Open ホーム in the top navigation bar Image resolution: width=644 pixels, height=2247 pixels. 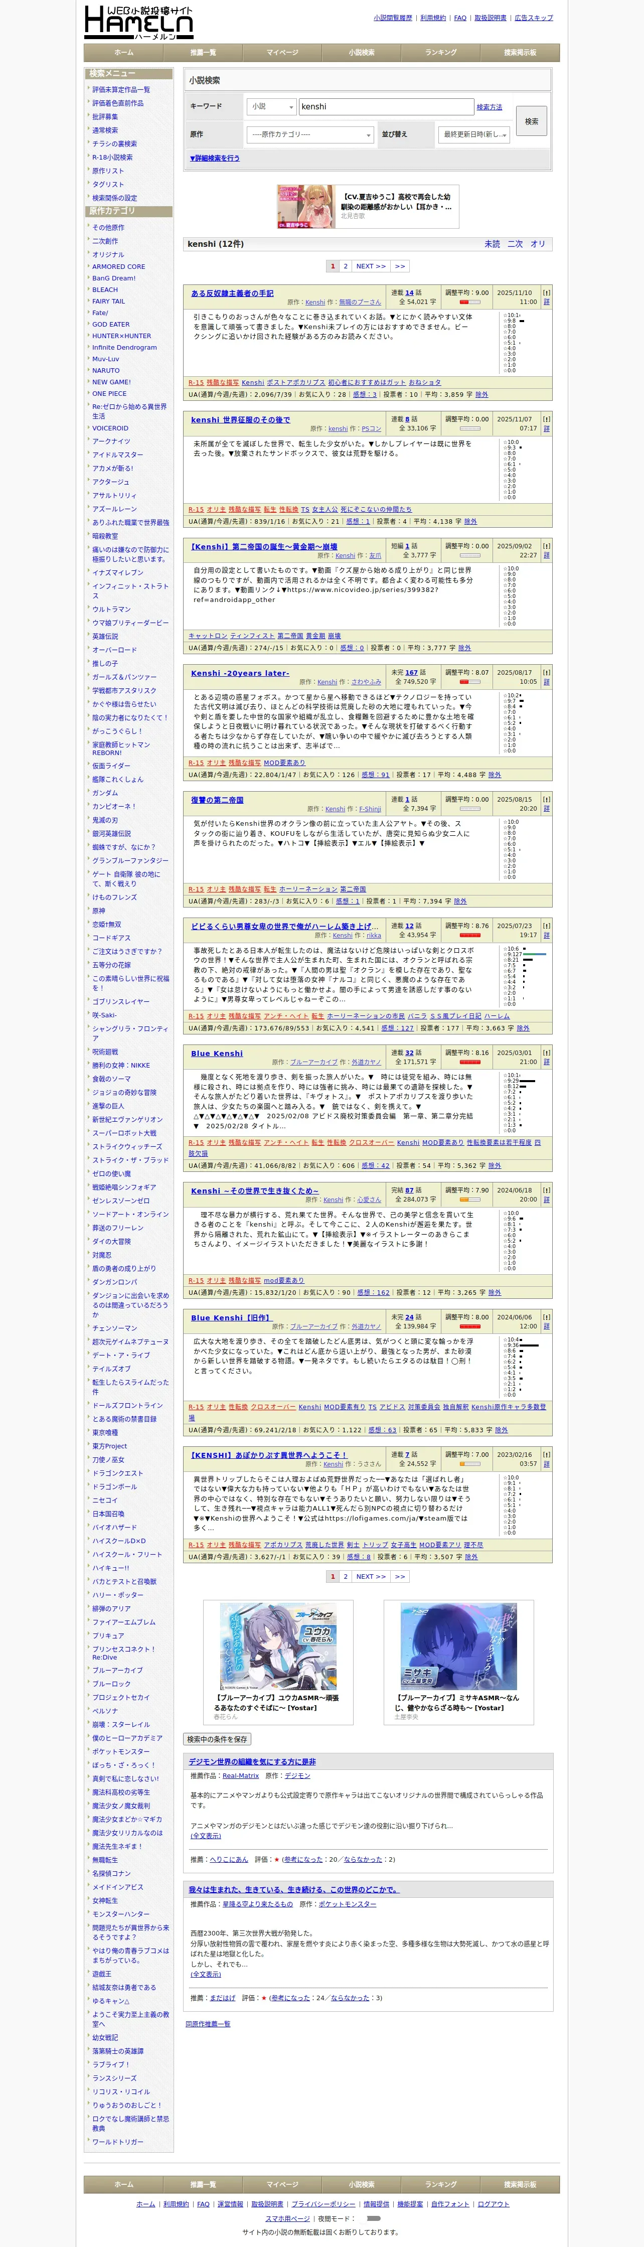pos(124,52)
